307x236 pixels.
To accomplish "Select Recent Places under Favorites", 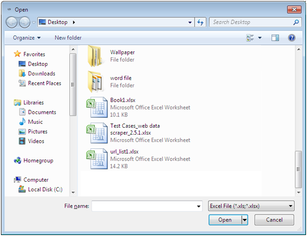I will coord(44,83).
